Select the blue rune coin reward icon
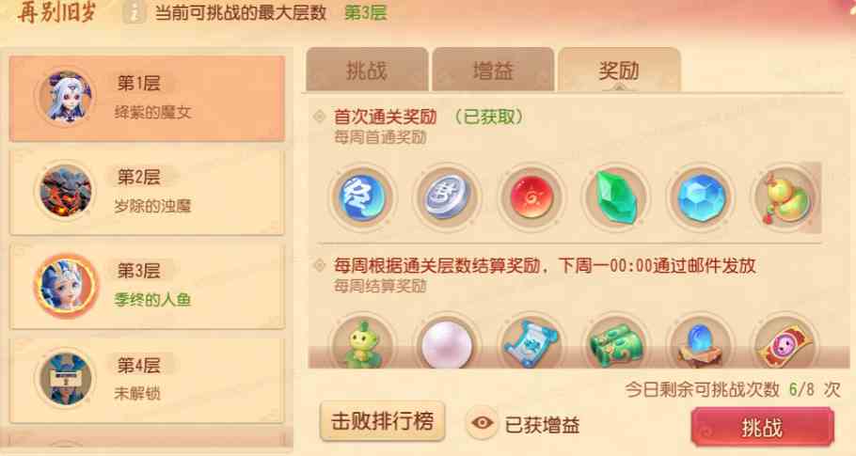This screenshot has height=456, width=856. 362,197
